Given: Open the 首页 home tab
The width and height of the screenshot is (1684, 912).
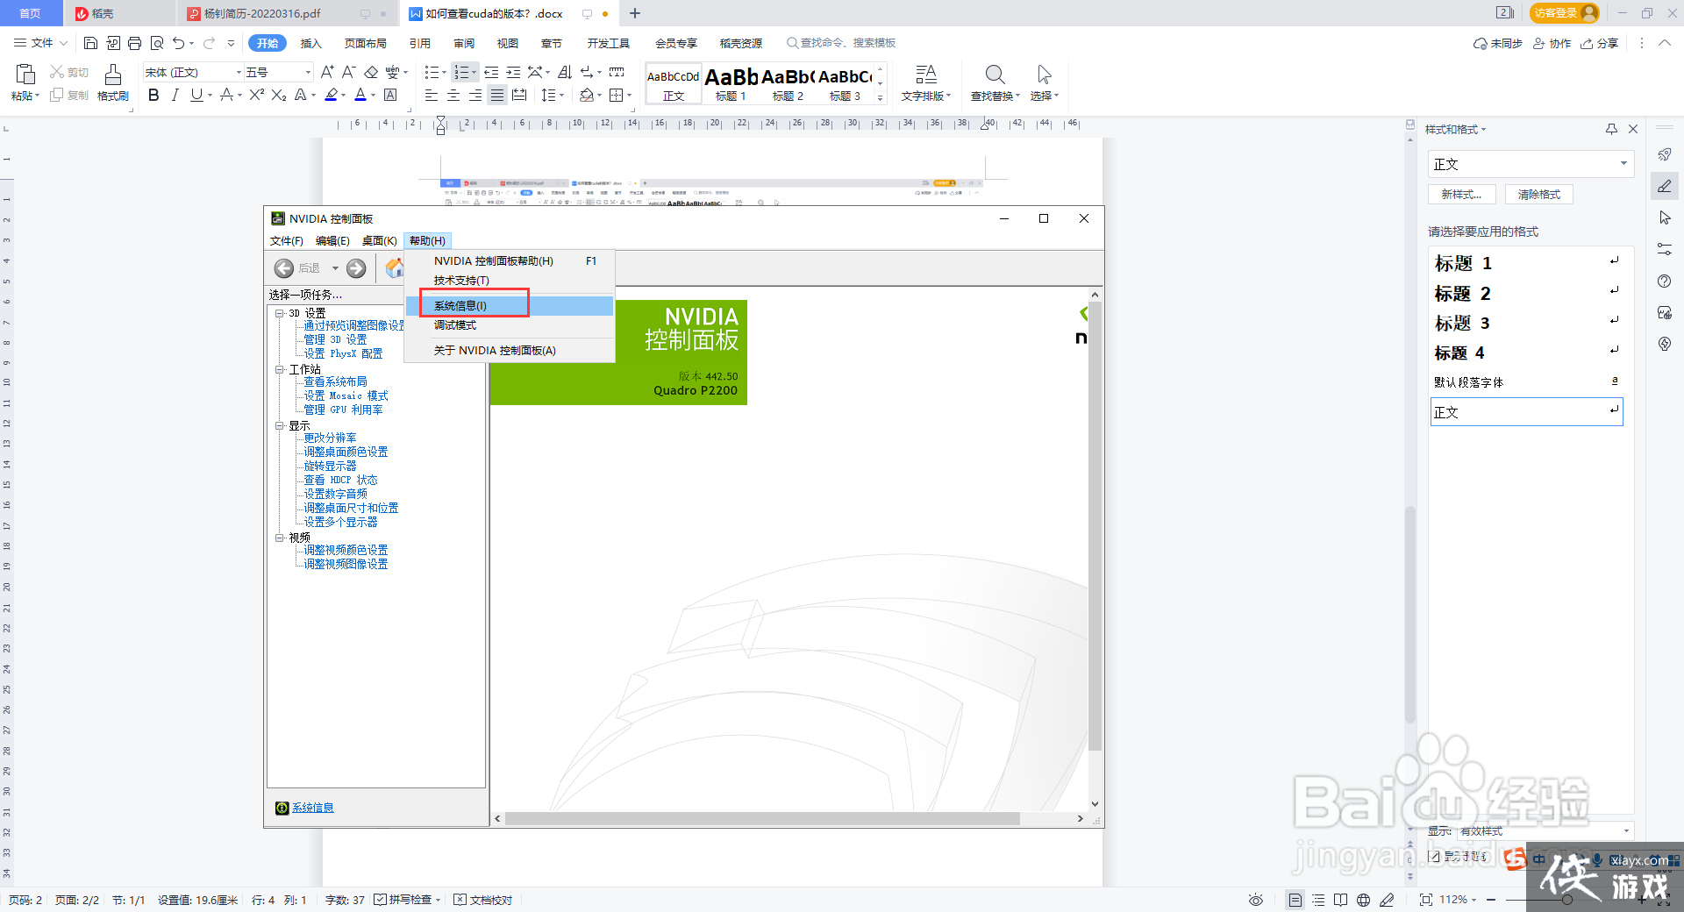Looking at the screenshot, I should 31,13.
